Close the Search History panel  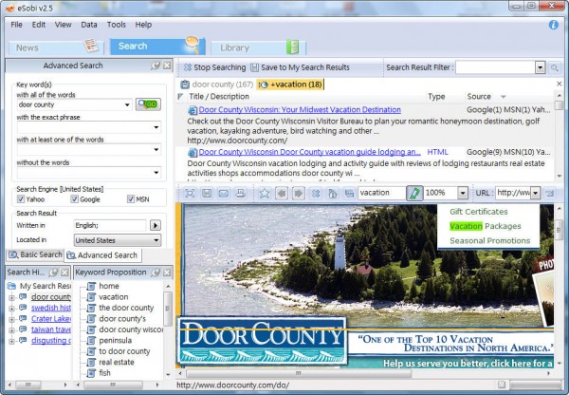pos(64,273)
